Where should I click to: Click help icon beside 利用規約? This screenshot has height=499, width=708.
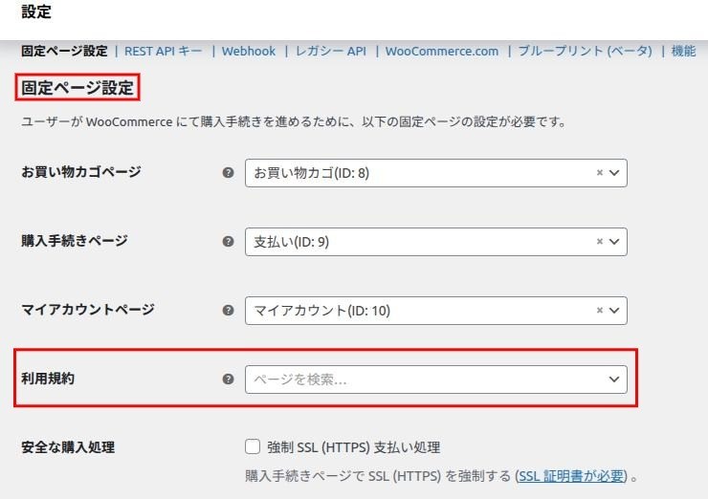pyautogui.click(x=228, y=380)
